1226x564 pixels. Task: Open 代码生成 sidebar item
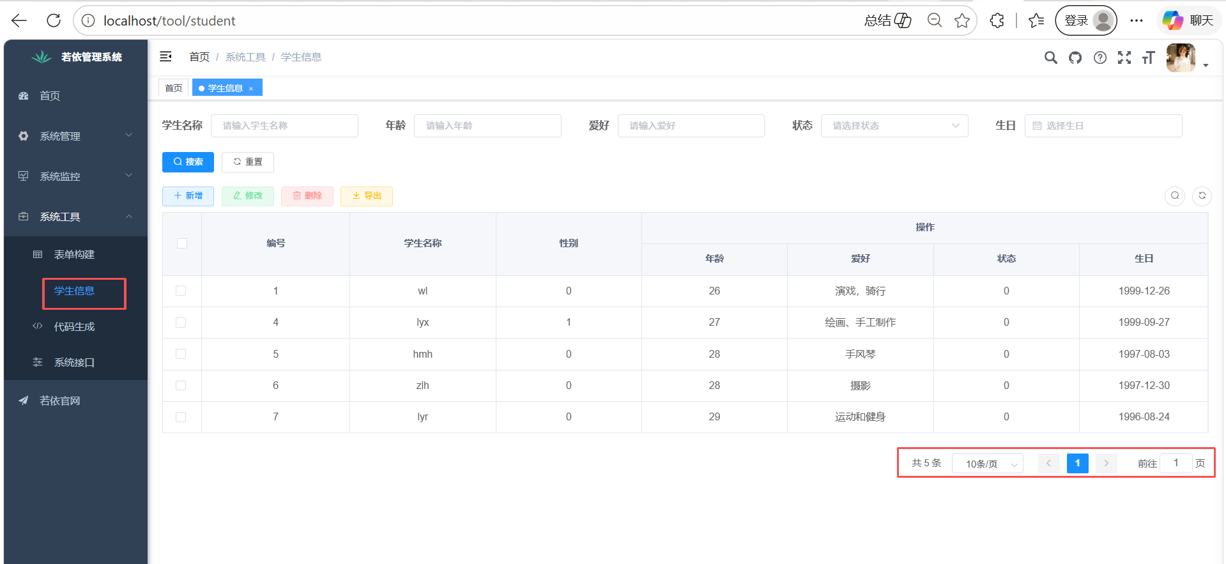(75, 326)
